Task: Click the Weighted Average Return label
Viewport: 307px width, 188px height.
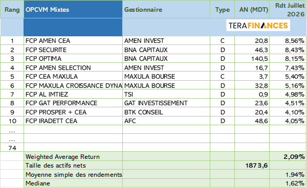Action: pyautogui.click(x=62, y=157)
